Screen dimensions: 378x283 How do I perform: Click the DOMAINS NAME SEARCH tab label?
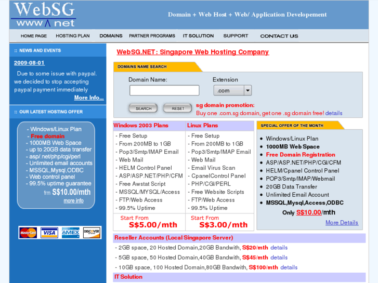coord(142,66)
